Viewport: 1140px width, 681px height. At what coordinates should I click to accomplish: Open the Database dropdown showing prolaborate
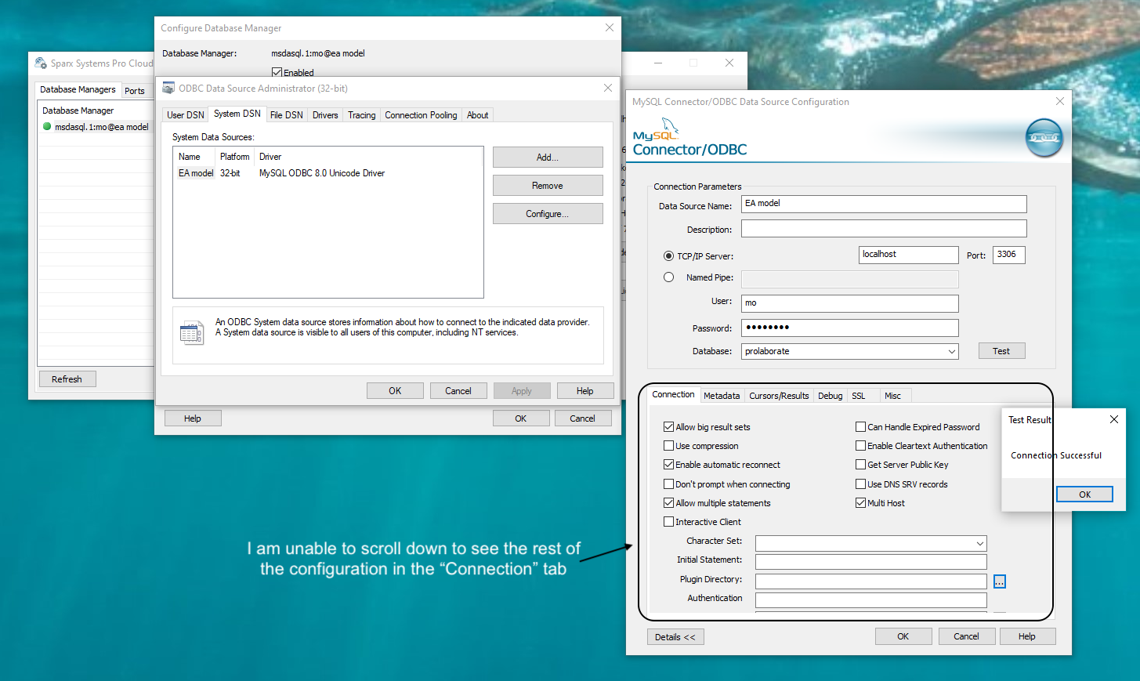[x=850, y=351]
